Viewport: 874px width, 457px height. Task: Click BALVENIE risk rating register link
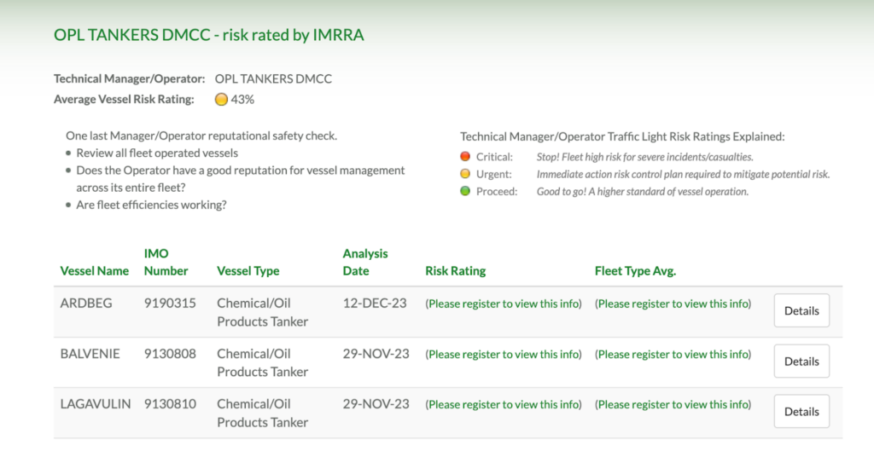click(504, 354)
